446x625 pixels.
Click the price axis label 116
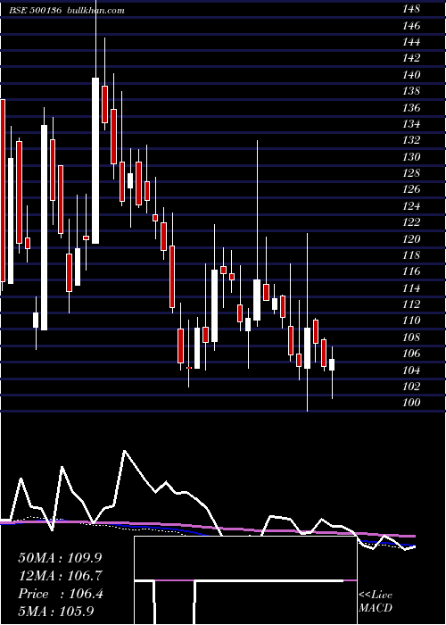pos(411,271)
